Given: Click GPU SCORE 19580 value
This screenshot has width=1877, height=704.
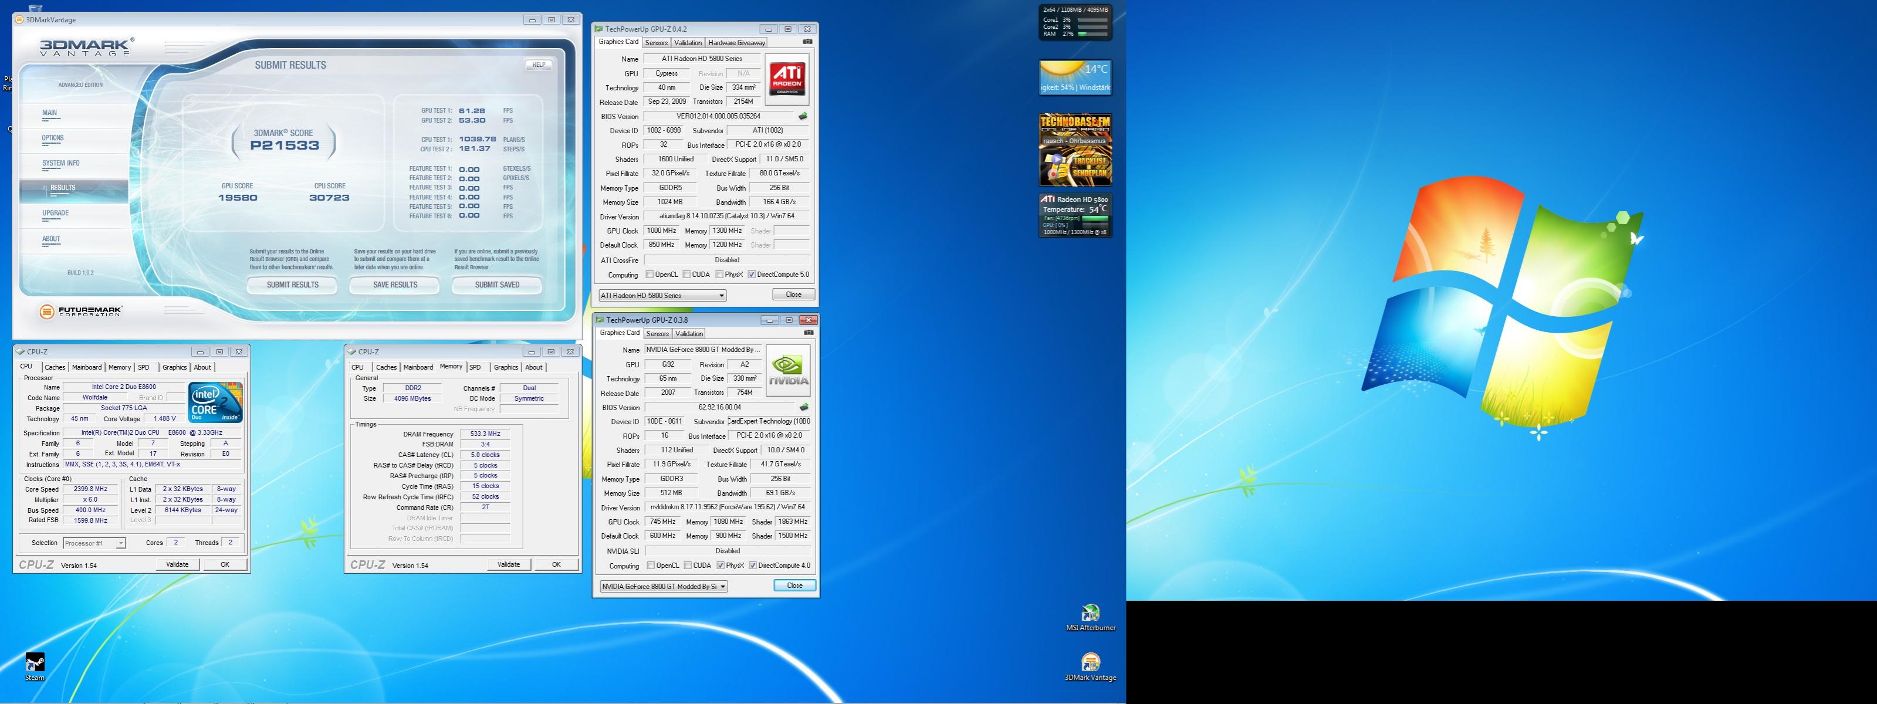Looking at the screenshot, I should 238,198.
